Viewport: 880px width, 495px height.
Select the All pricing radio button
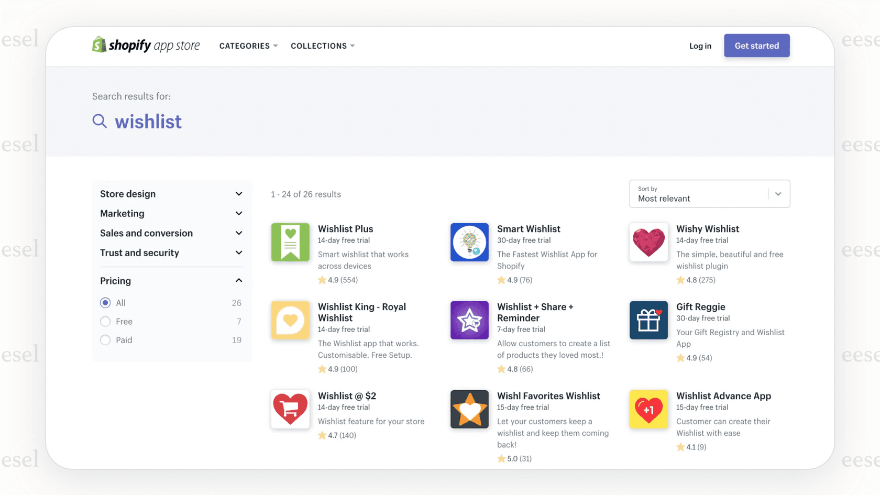point(105,302)
